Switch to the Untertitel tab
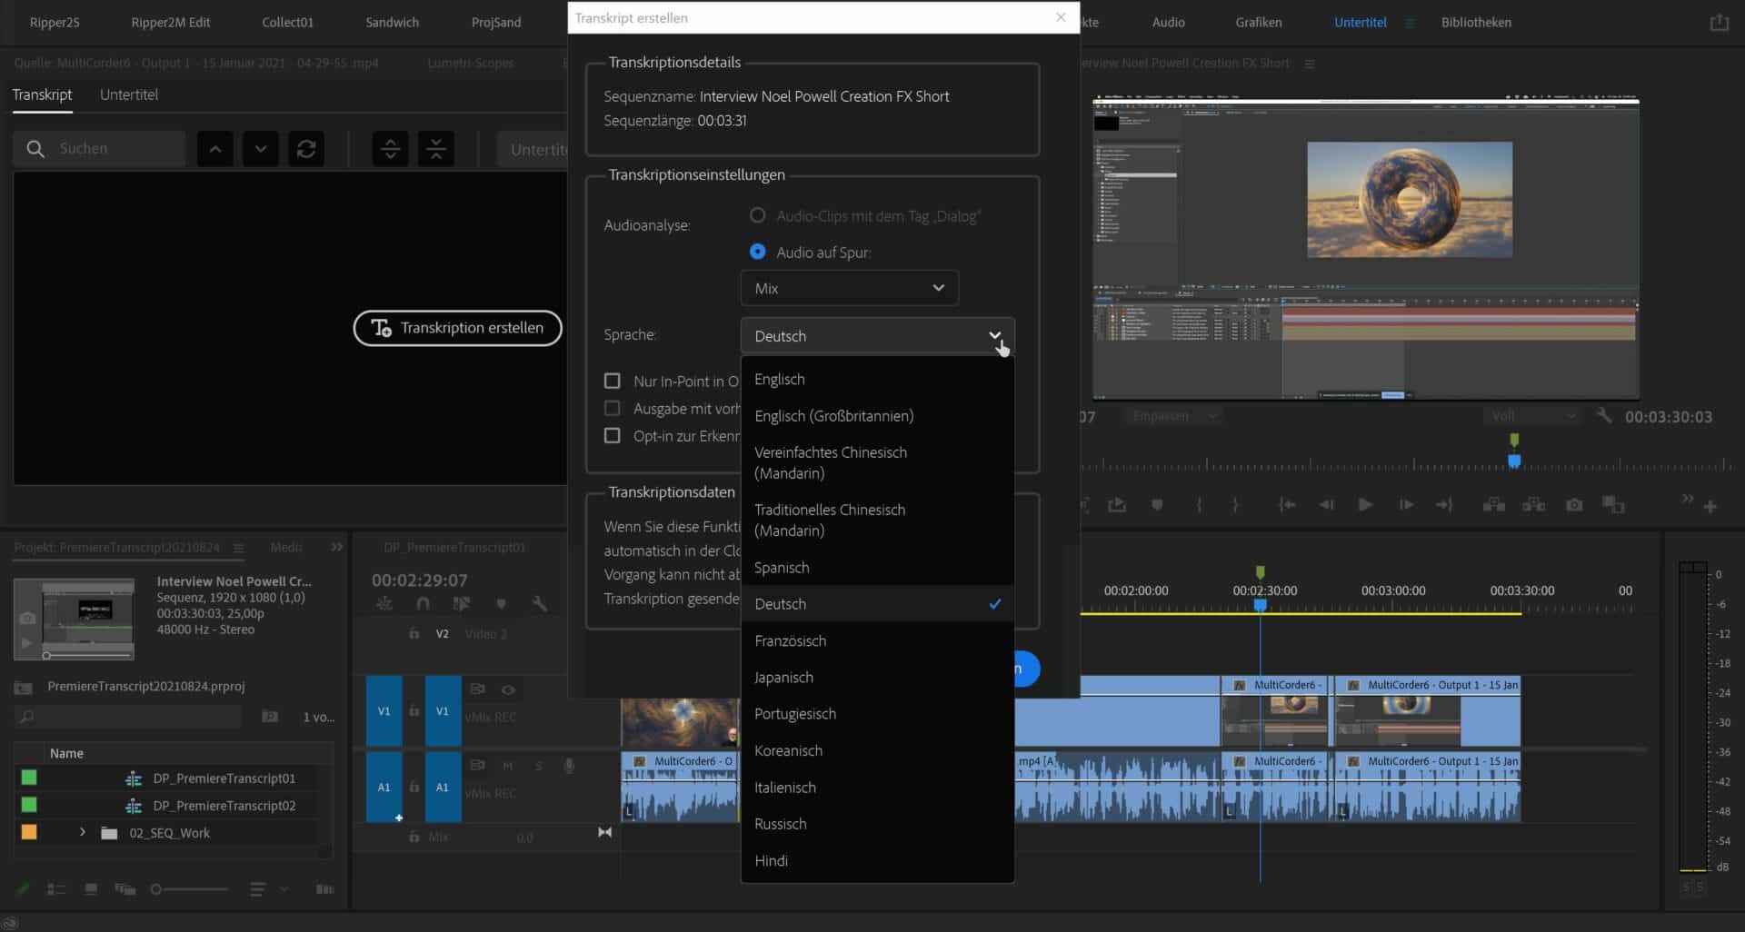This screenshot has width=1745, height=932. coord(129,94)
